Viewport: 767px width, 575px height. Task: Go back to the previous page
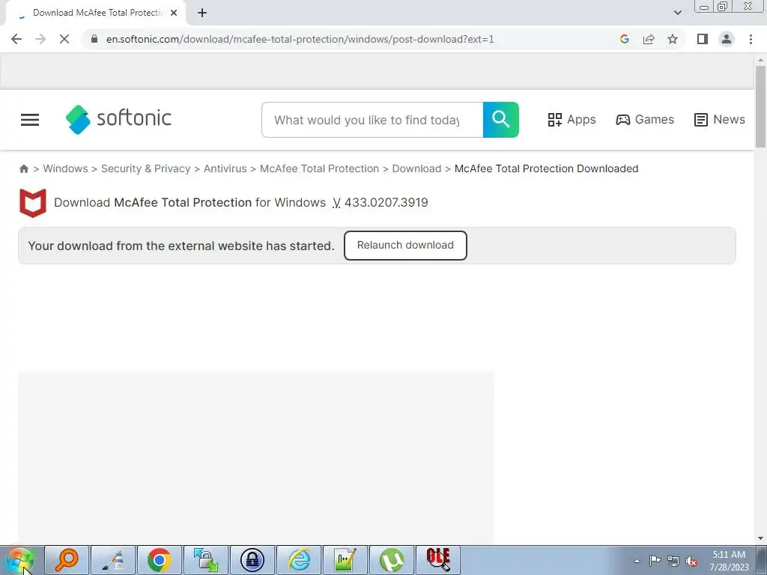16,39
